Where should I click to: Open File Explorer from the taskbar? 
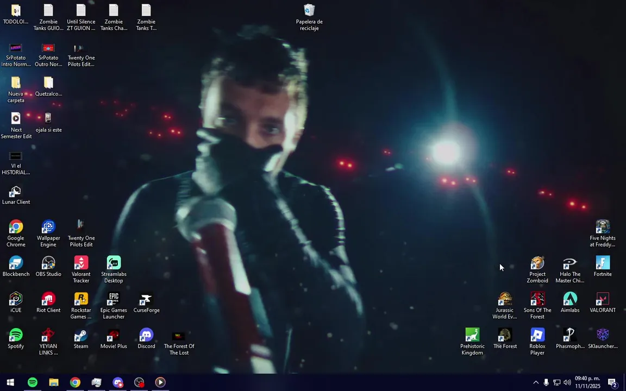tap(54, 382)
